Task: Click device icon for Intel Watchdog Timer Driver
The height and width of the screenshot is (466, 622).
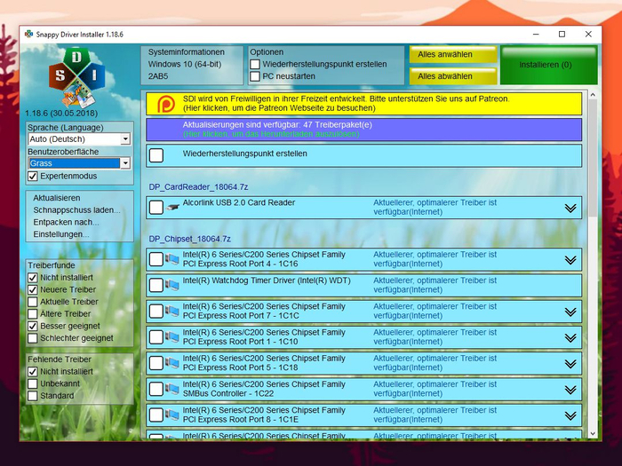Action: [x=172, y=285]
